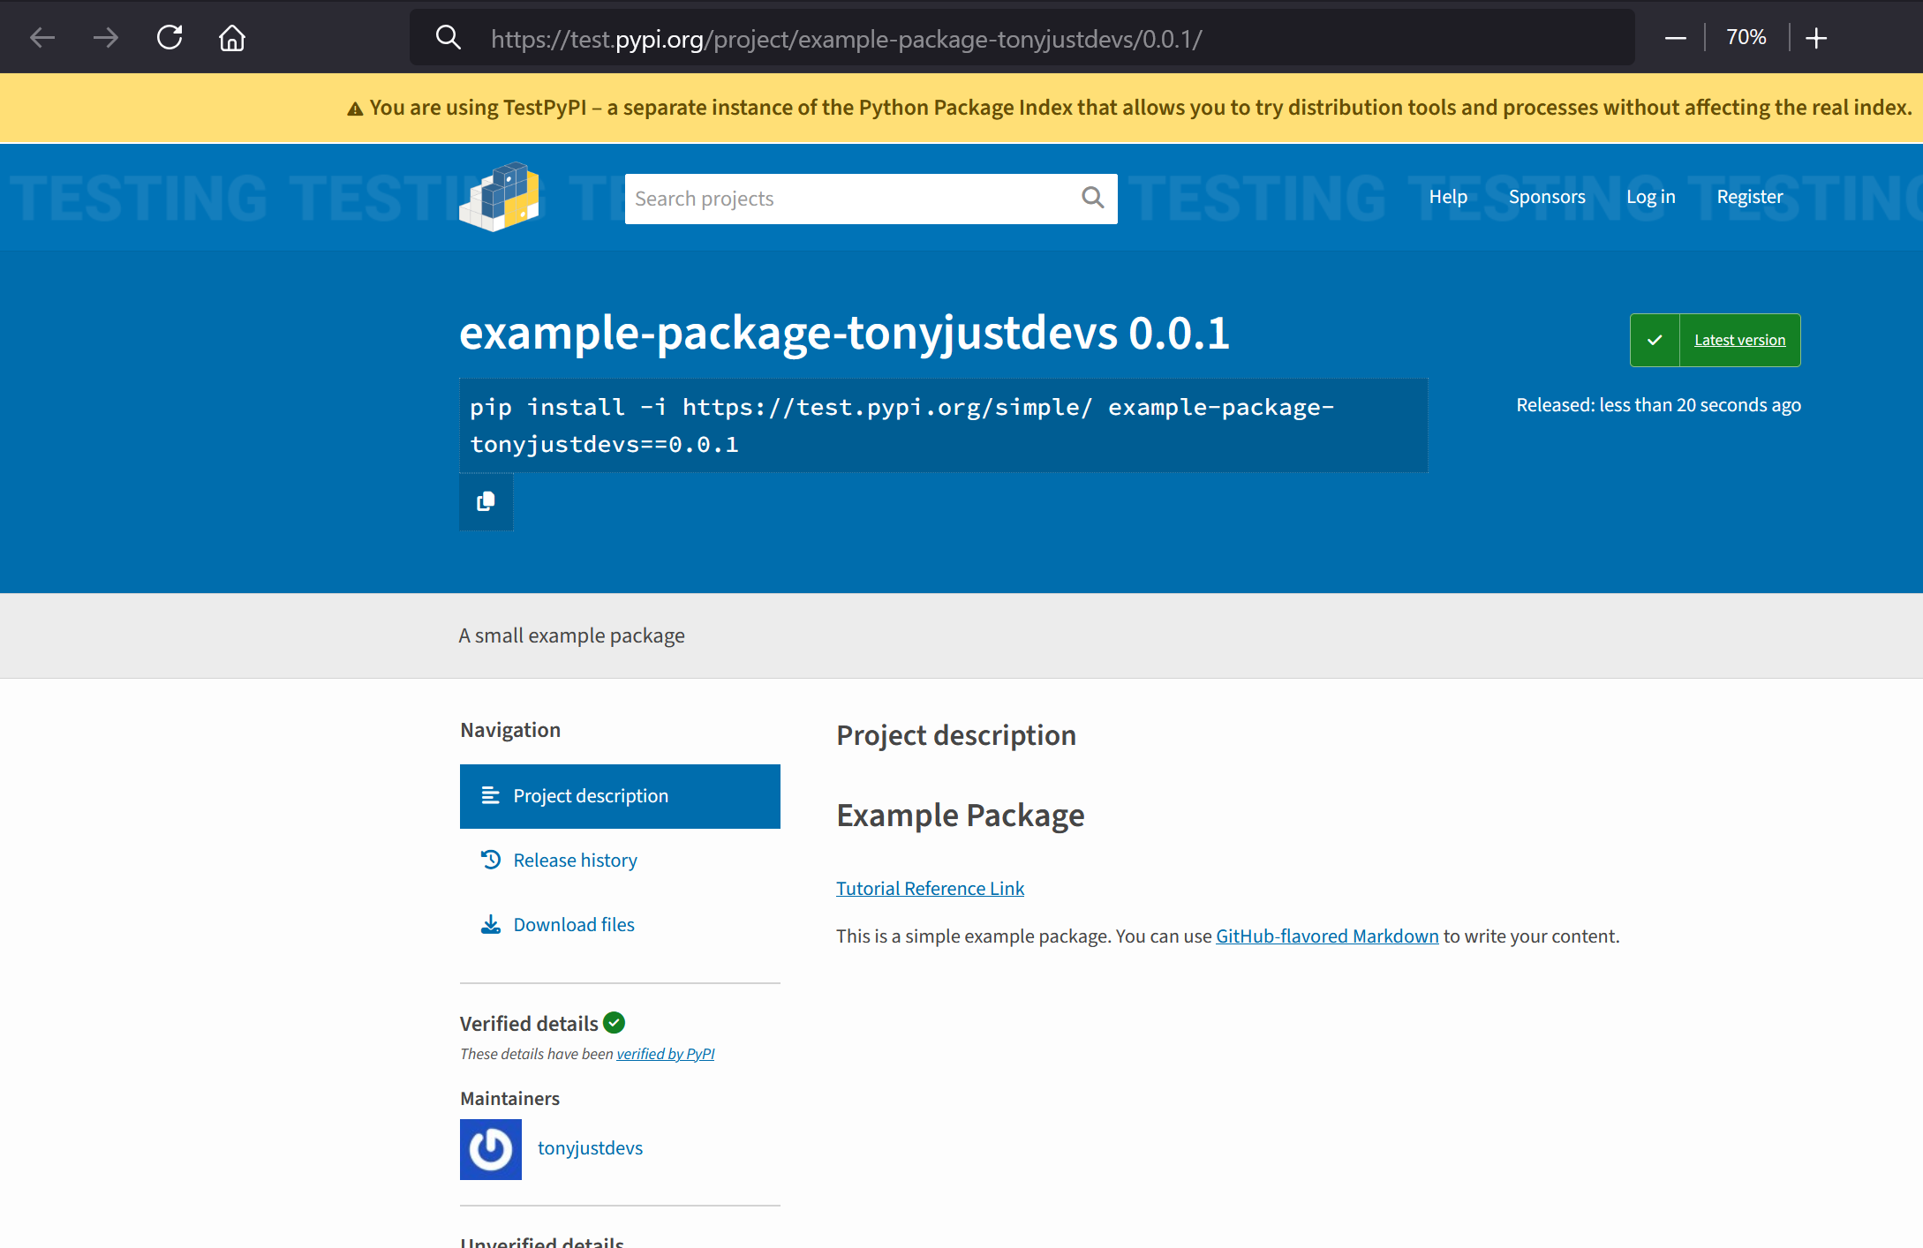Viewport: 1923px width, 1248px height.
Task: Open the PyPI logo home link
Action: click(500, 197)
